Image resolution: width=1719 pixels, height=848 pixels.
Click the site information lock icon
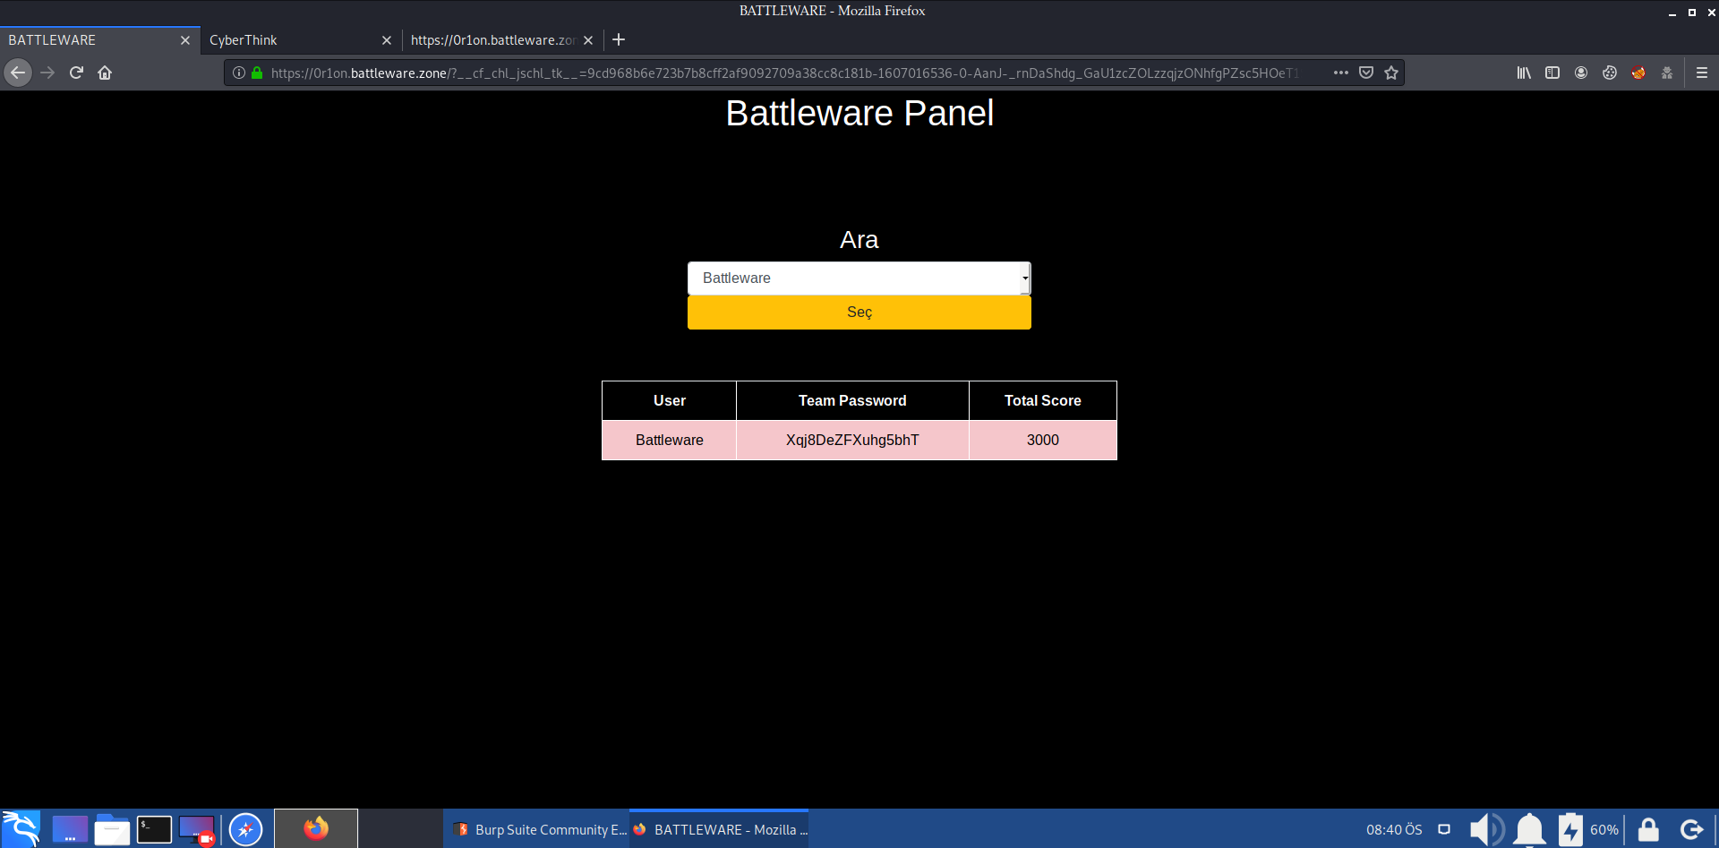click(x=257, y=73)
